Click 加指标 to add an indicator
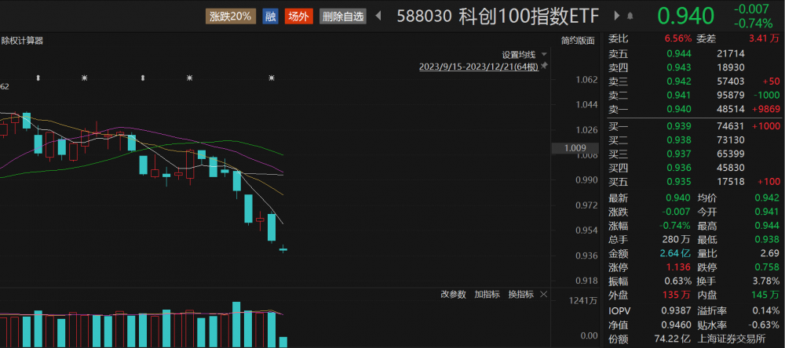 [x=487, y=295]
